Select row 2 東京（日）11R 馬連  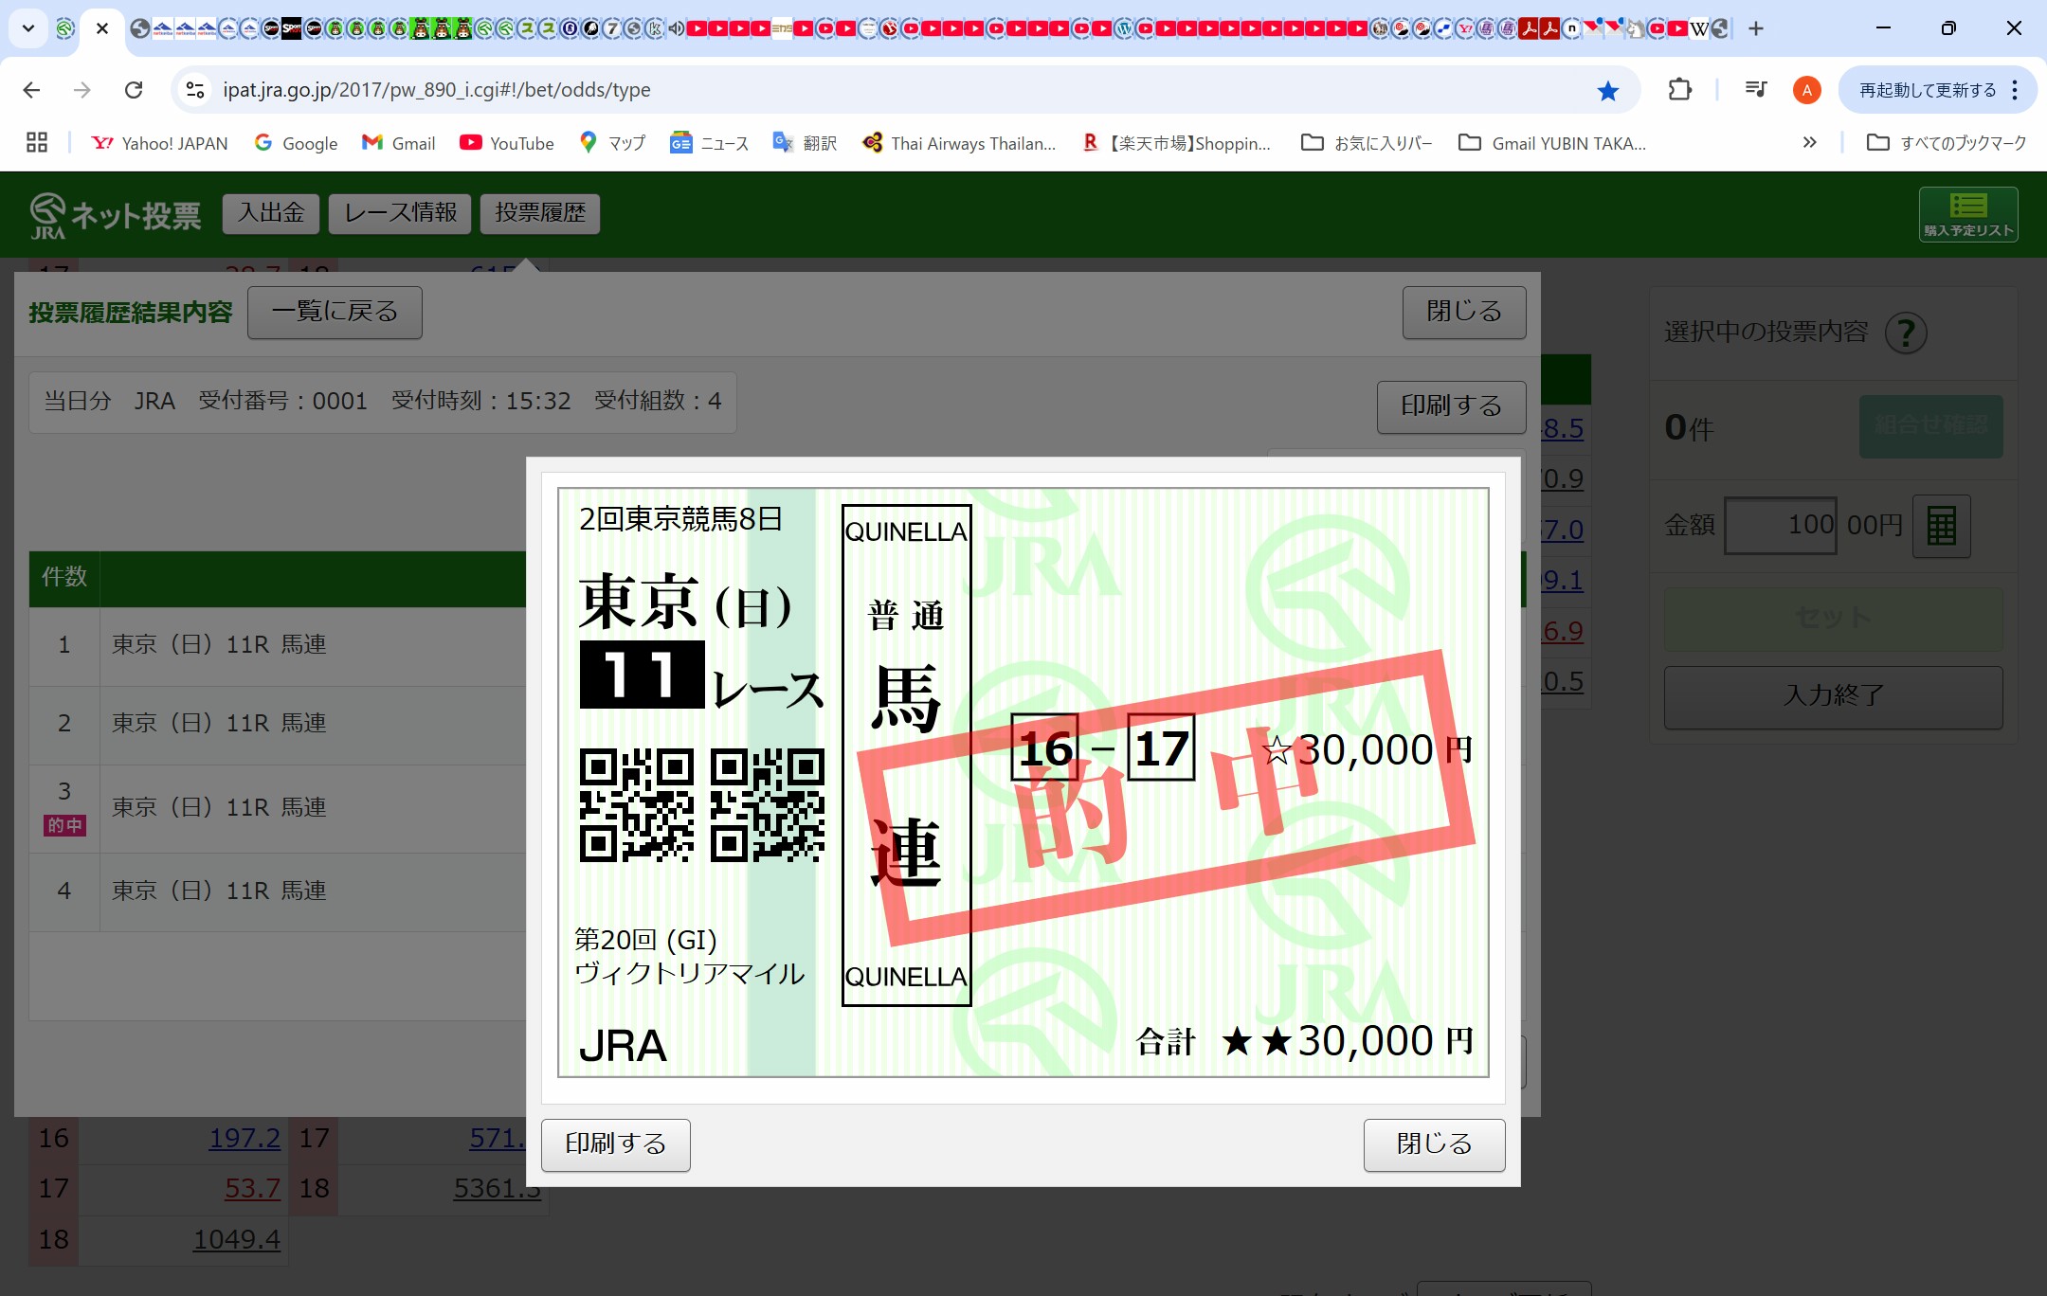(278, 725)
